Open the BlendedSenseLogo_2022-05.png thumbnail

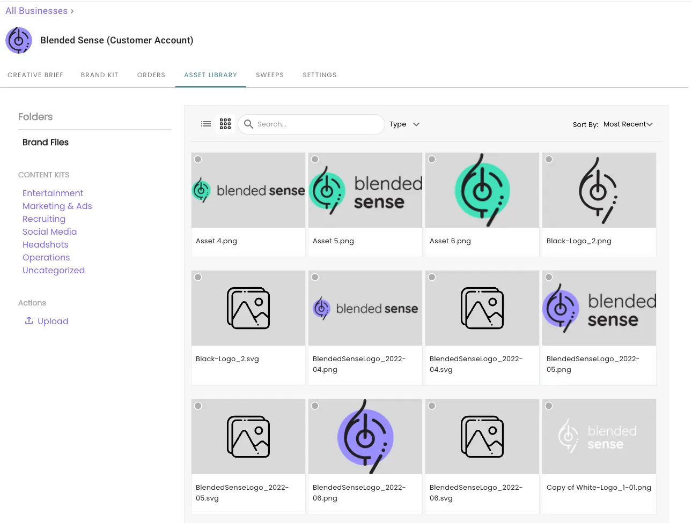599,308
